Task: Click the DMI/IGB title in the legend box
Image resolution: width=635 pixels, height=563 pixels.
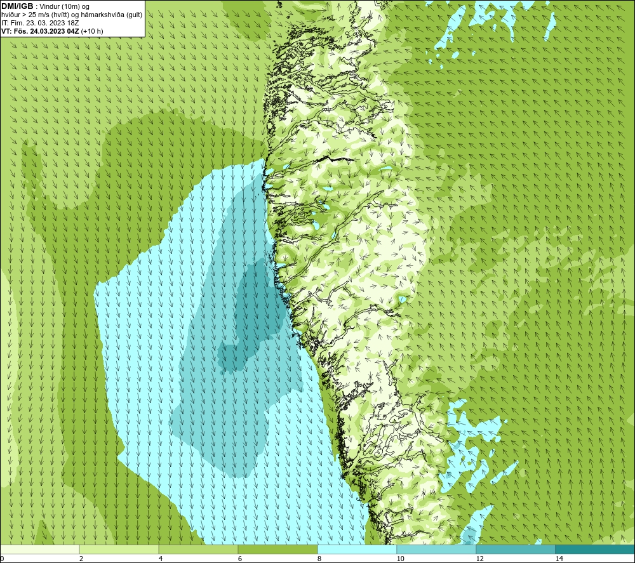Action: pos(17,6)
